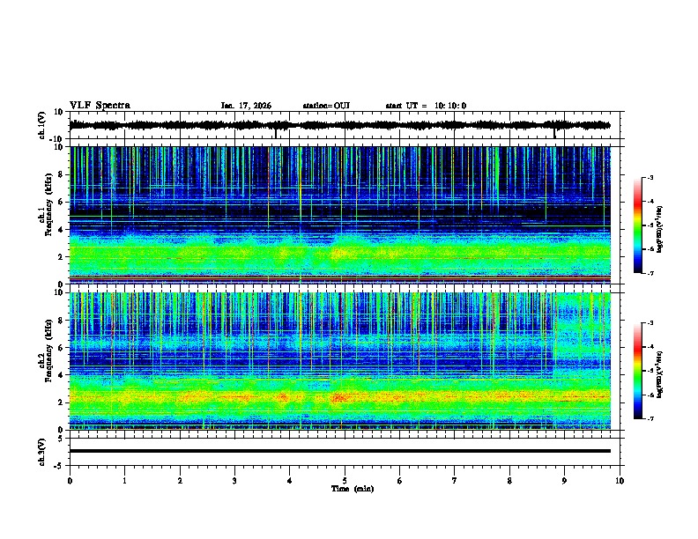The image size is (698, 539).
Task: Click the "-3" label on ch.1 color scale
Action: pos(650,178)
